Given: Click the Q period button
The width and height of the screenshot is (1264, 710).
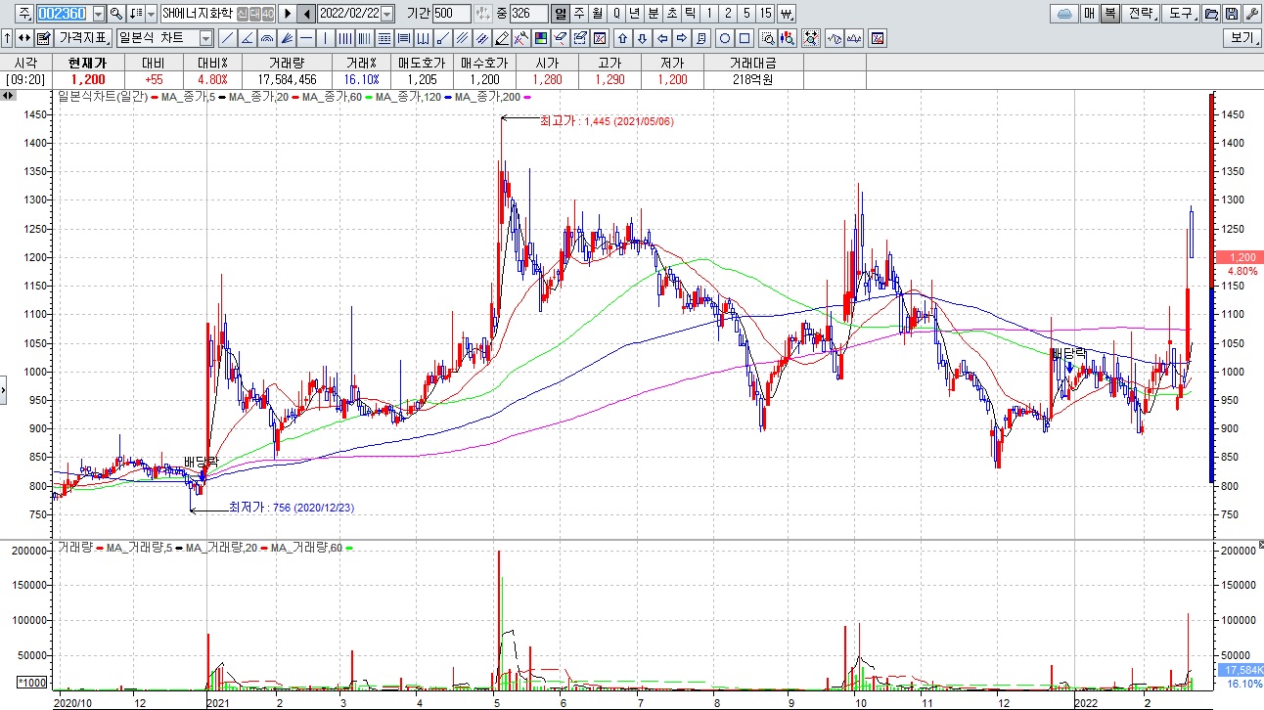Looking at the screenshot, I should 616,14.
